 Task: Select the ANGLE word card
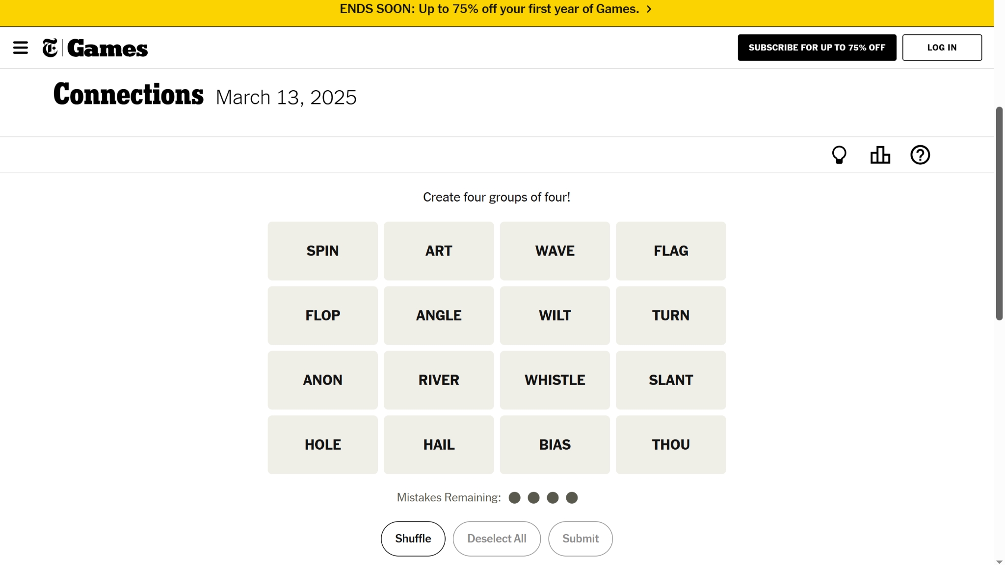438,315
